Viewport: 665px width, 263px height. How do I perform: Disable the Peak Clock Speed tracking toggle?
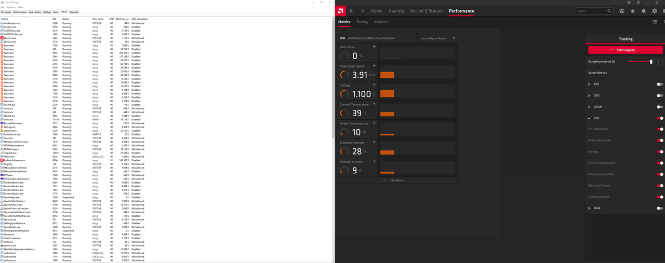(660, 141)
